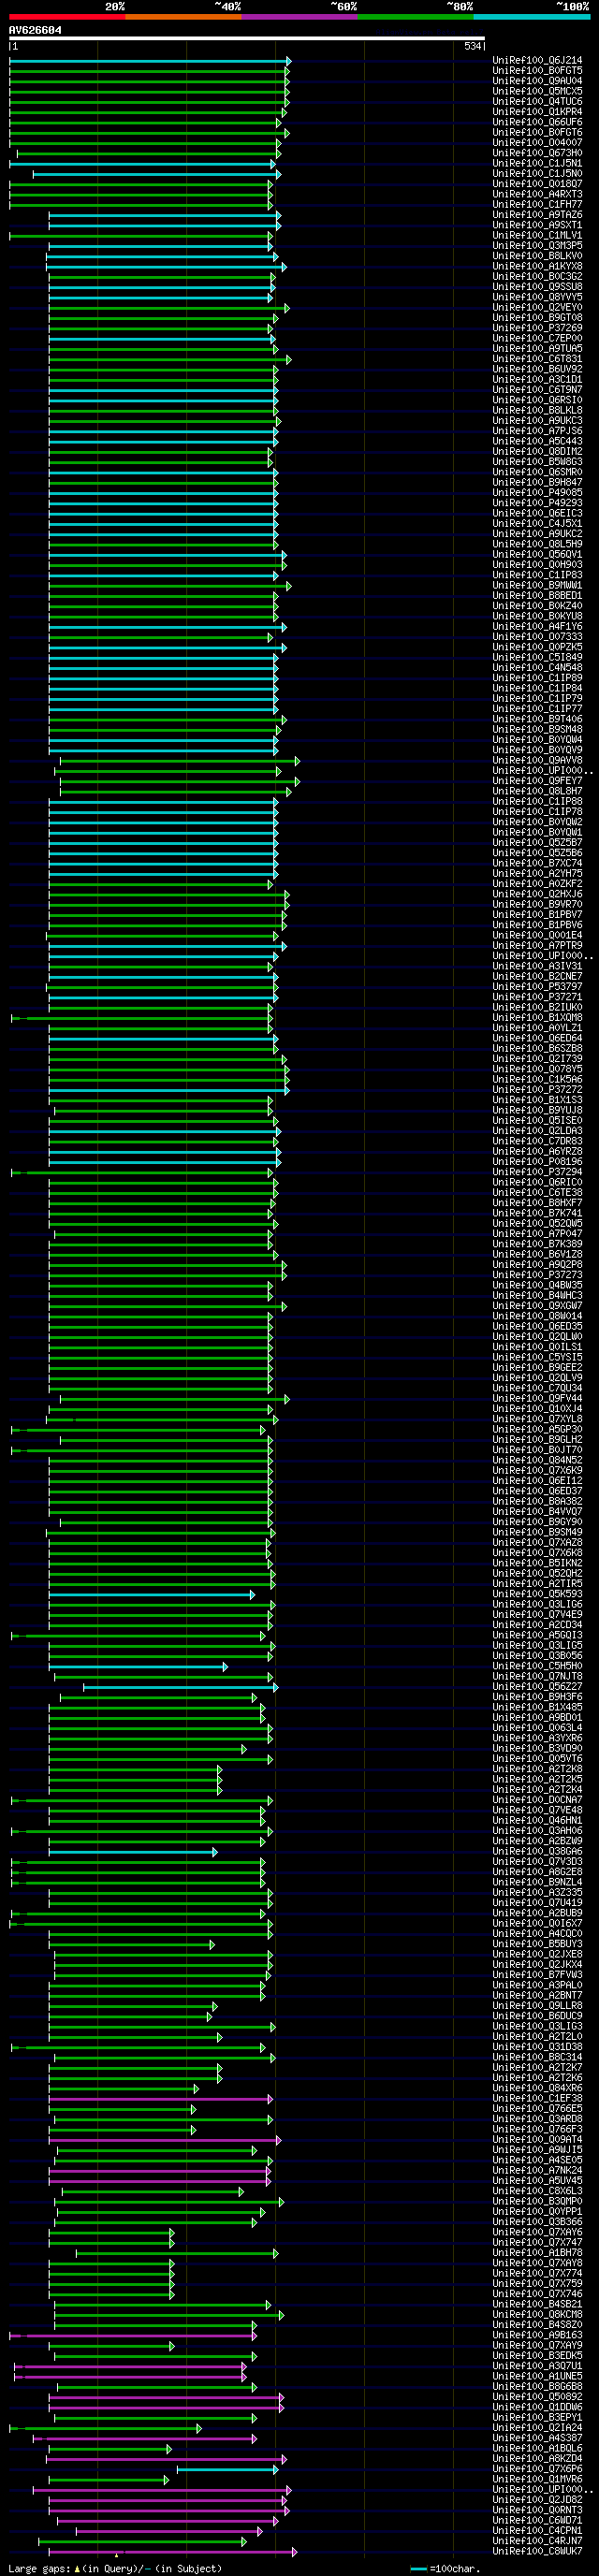Click label UniRef100_C1J5N1
Screen dimensions: 599x2576
point(537,164)
